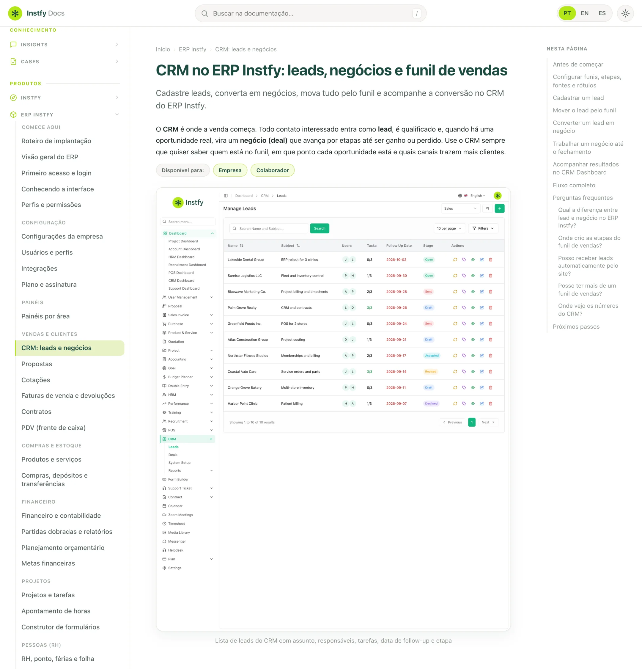Click the view eye icon for Harbor Point Clinic
This screenshot has height=669, width=642.
coord(473,403)
